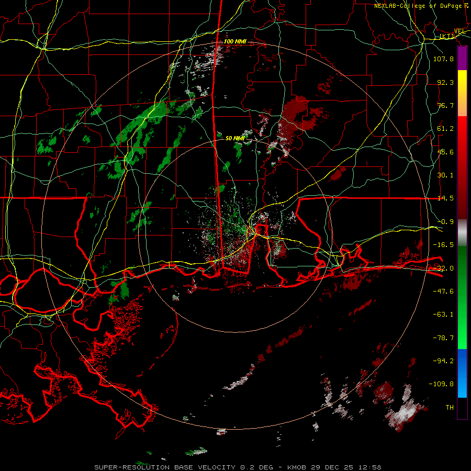
Task: Select the 45.6 velocity scale label
Action: 445,152
